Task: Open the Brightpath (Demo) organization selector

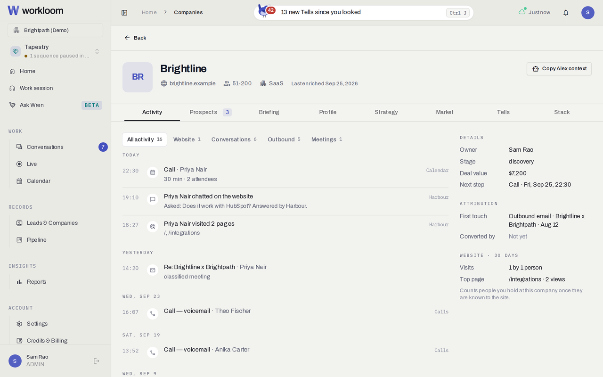Action: (x=55, y=30)
